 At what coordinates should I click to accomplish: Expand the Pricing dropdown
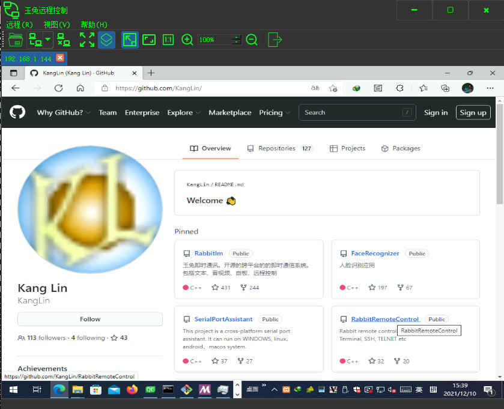(x=275, y=112)
